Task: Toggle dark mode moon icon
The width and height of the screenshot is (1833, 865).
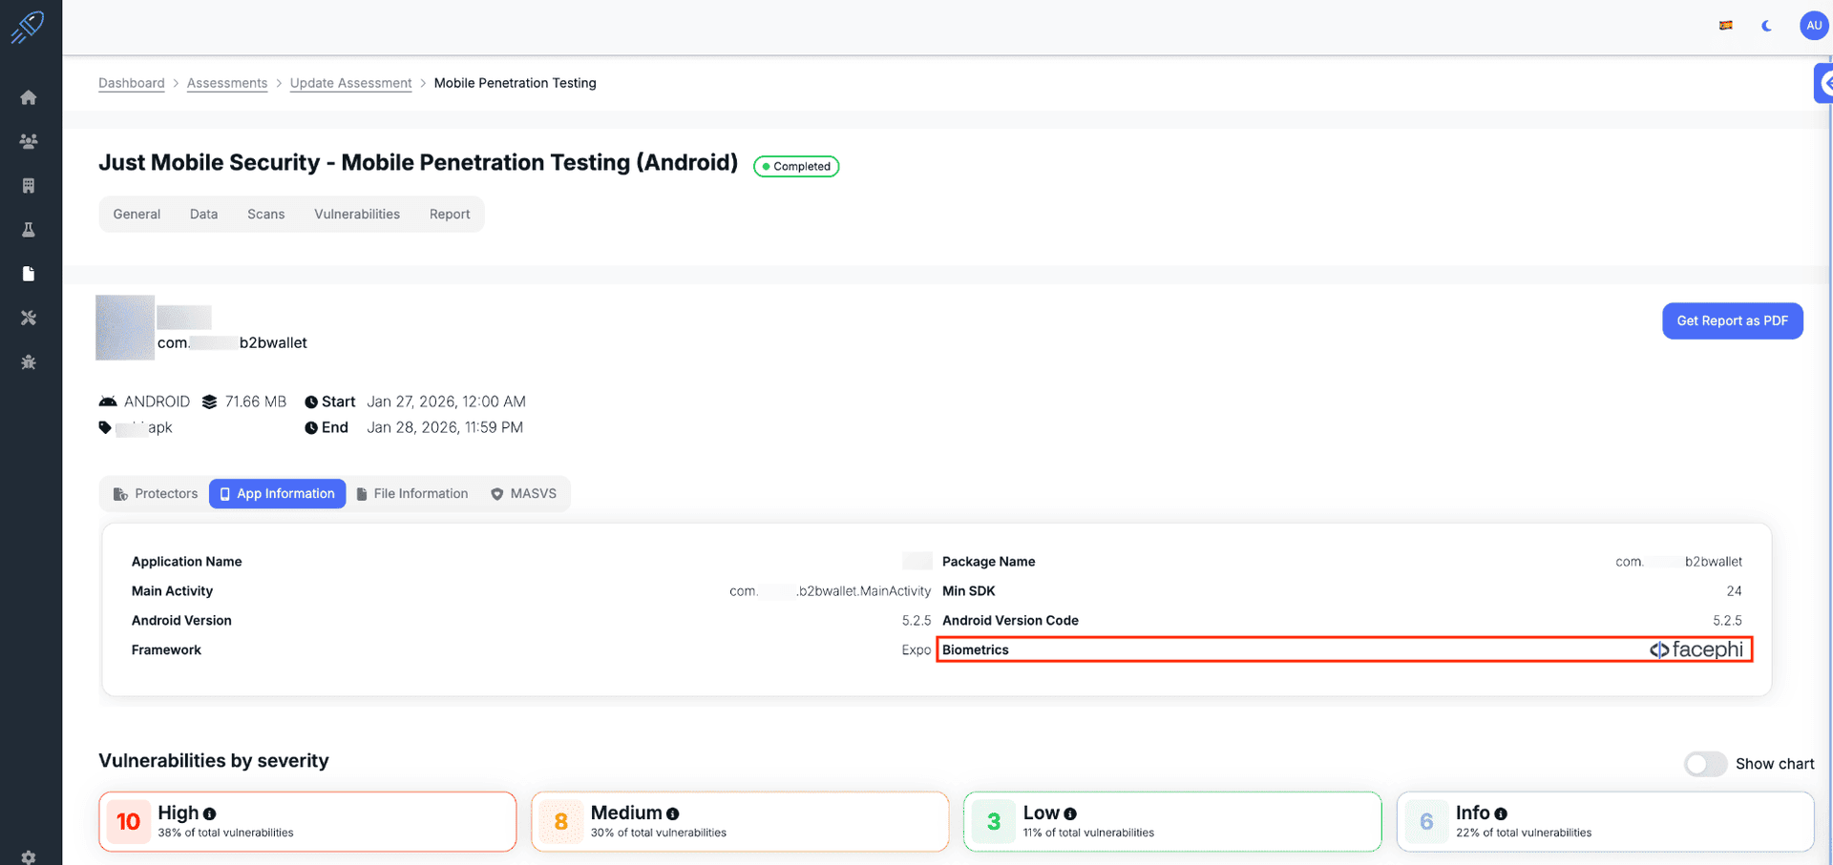Action: [1766, 26]
